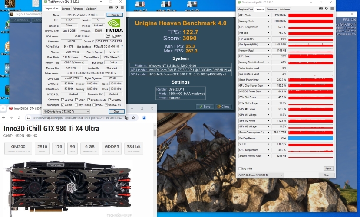Close the Heaven Benchmark results dialog

[x=223, y=107]
